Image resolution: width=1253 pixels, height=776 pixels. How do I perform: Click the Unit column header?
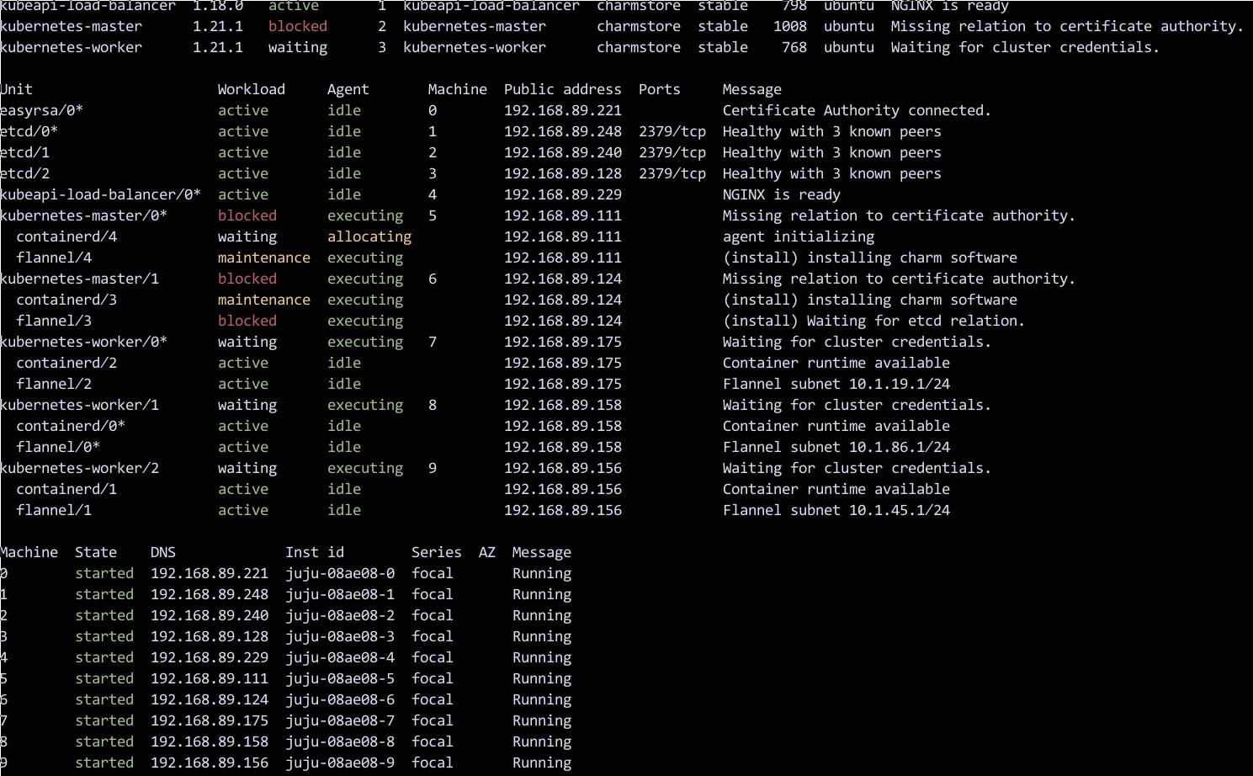click(16, 89)
